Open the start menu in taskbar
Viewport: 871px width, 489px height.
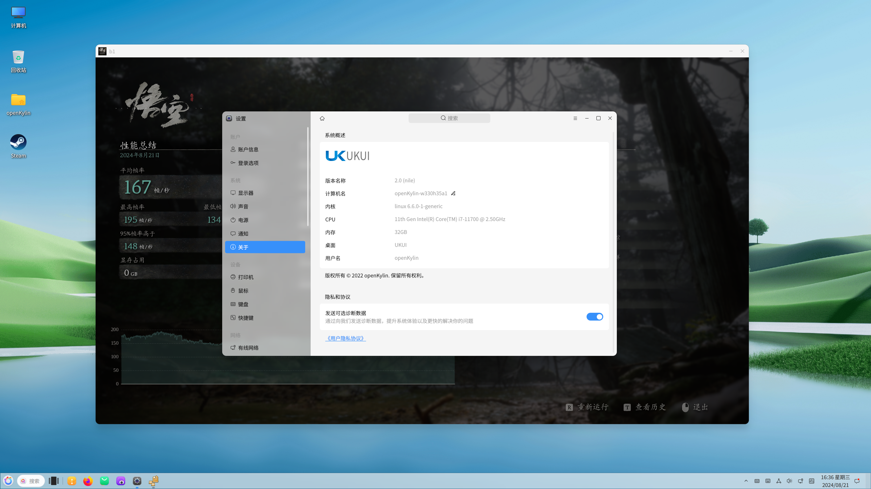tap(8, 481)
